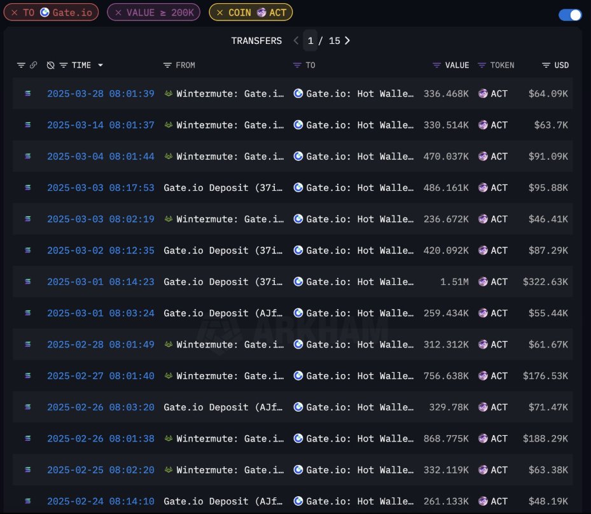Viewport: 591px width, 514px height.
Task: Open the TO column filter
Action: point(297,65)
